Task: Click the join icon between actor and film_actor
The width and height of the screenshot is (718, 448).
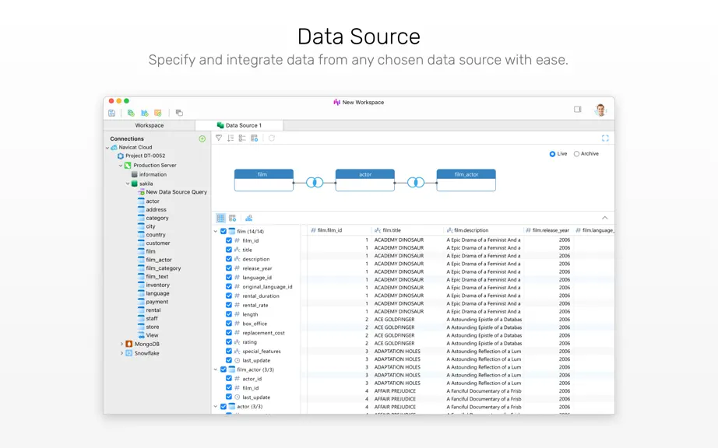Action: [416, 183]
